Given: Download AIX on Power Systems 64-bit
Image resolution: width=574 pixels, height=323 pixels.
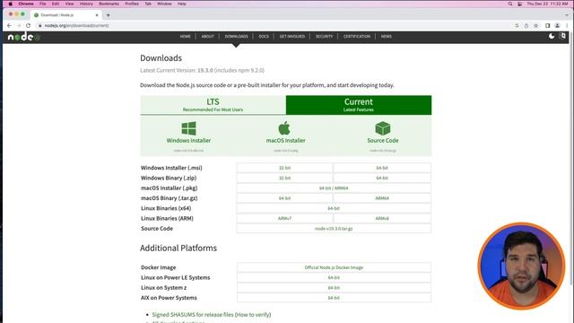Looking at the screenshot, I should (334, 298).
